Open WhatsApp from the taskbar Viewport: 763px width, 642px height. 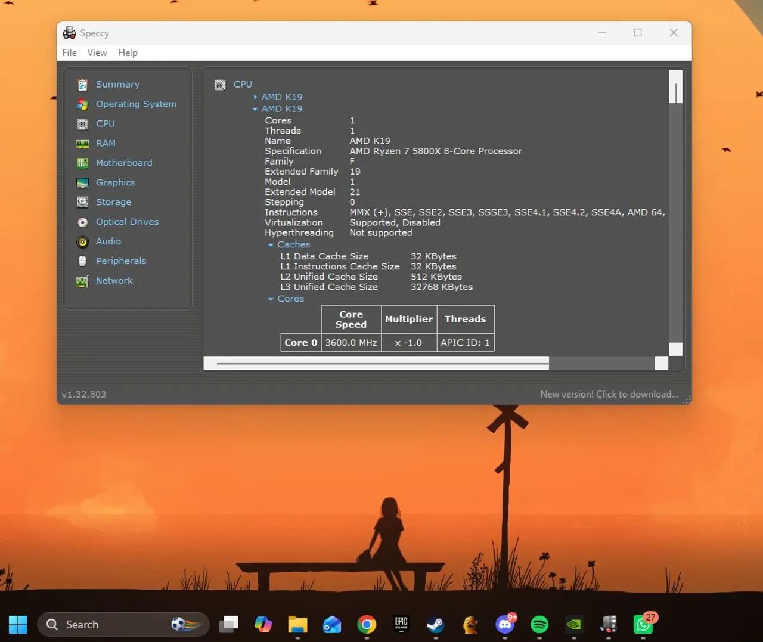click(643, 624)
